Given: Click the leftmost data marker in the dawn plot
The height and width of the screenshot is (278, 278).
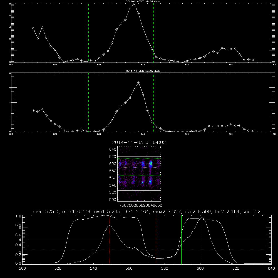Looking at the screenshot, I should 33,28.
